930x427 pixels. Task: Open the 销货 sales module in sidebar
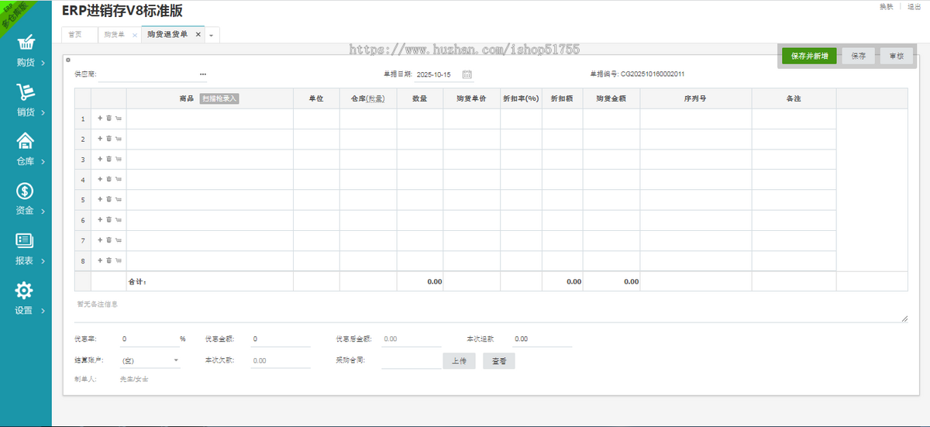pyautogui.click(x=26, y=101)
